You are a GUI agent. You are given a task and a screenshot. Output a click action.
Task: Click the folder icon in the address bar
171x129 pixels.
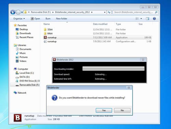coord(26,12)
